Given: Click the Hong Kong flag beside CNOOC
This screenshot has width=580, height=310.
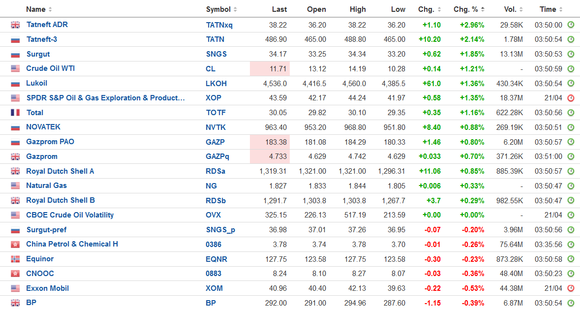Looking at the screenshot, I should 15,274.
